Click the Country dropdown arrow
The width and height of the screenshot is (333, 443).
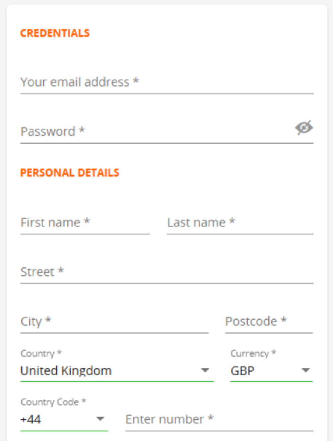205,371
